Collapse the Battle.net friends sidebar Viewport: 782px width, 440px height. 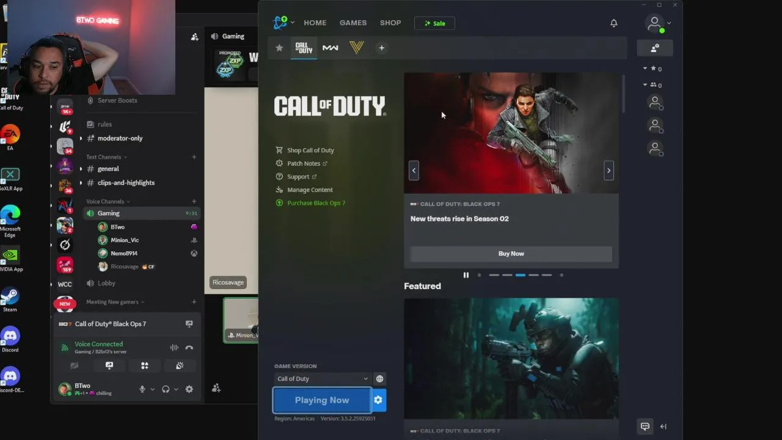(x=663, y=427)
